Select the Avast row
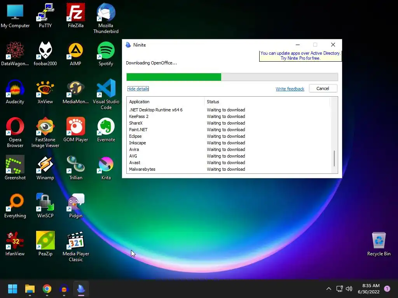398x298 pixels. 229,163
